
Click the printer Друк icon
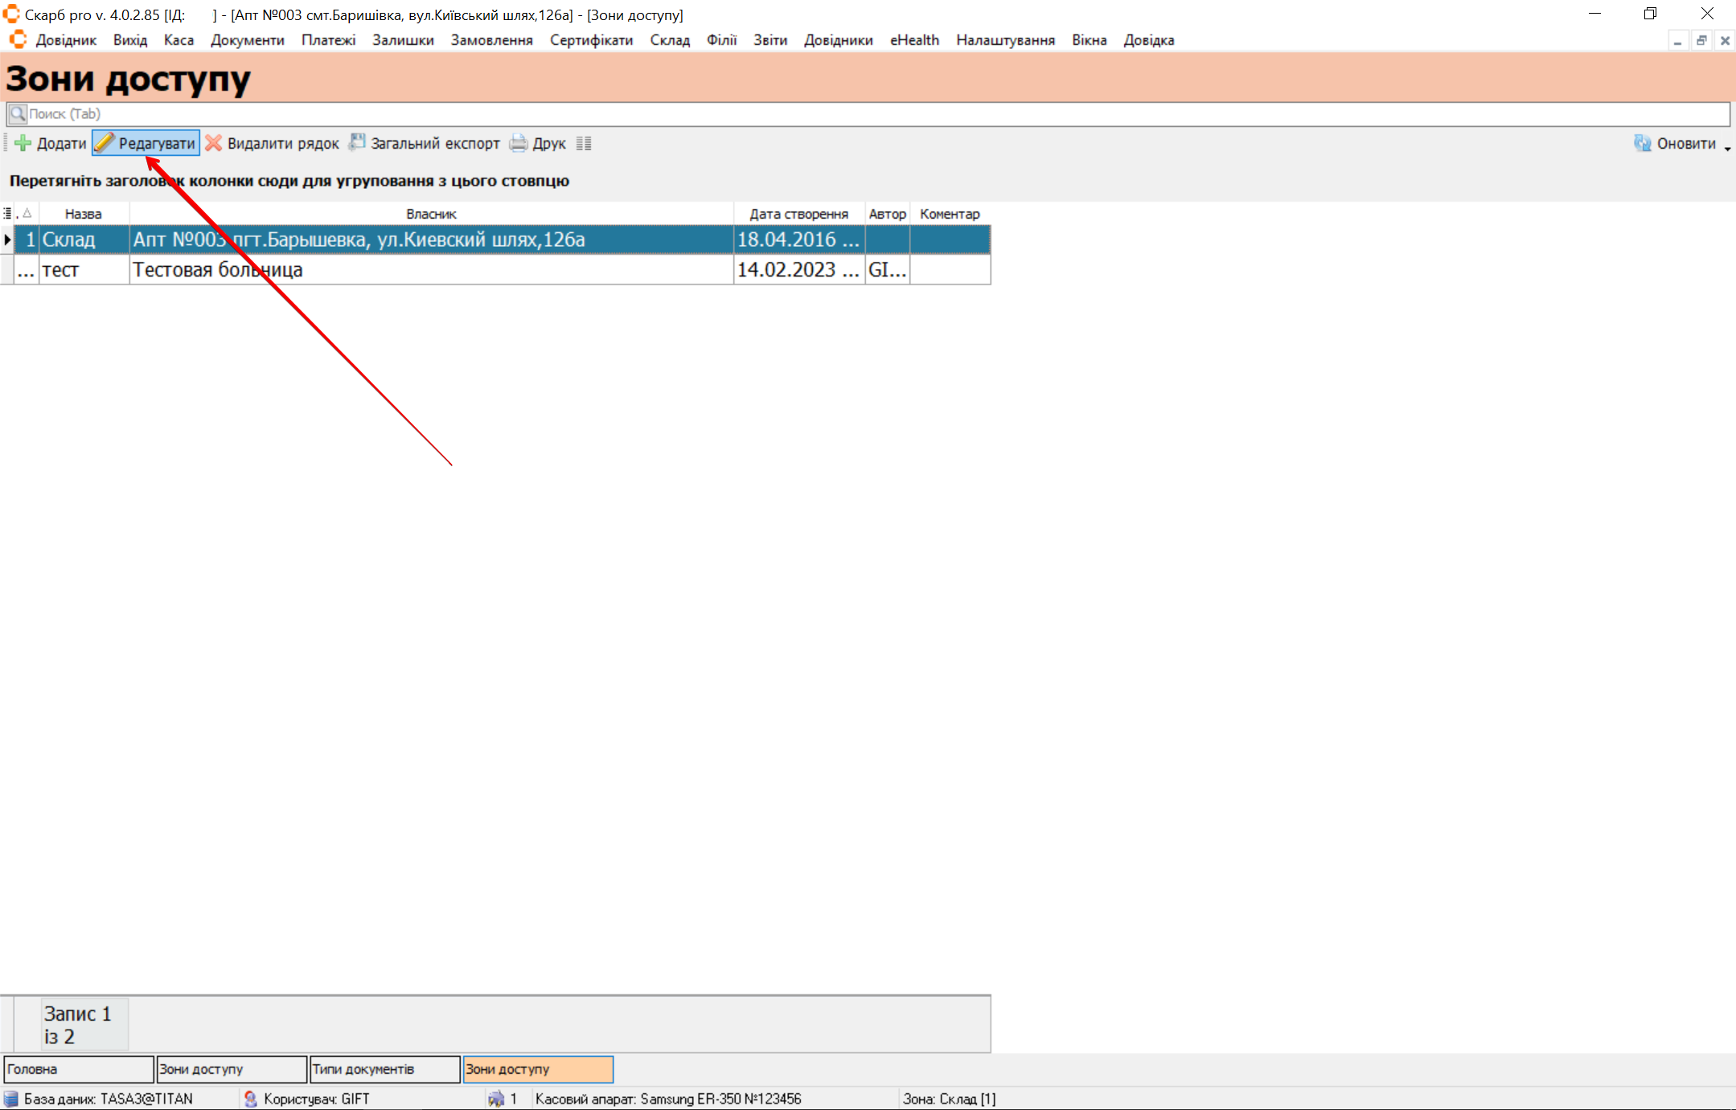pos(519,143)
